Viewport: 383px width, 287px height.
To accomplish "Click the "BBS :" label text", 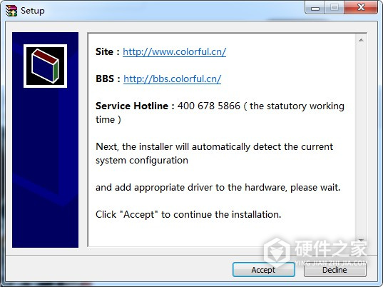I will click(108, 79).
